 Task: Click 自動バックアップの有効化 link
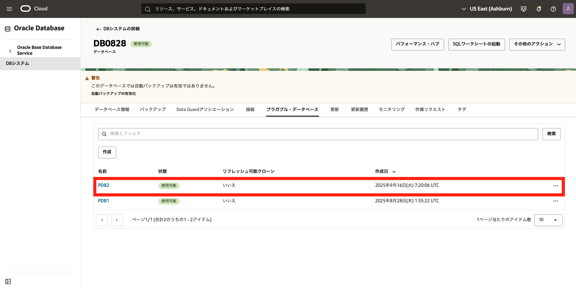113,94
